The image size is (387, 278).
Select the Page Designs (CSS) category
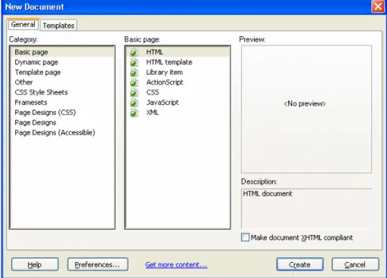click(62, 113)
